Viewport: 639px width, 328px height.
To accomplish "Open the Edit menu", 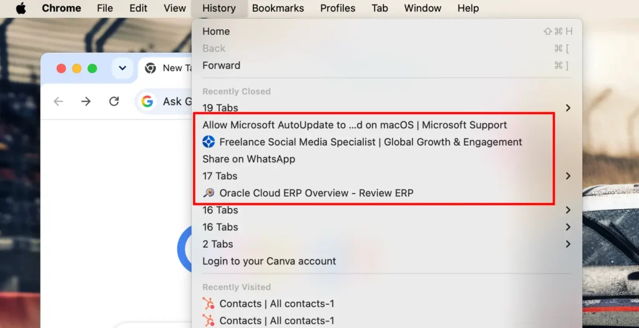I will pyautogui.click(x=138, y=8).
